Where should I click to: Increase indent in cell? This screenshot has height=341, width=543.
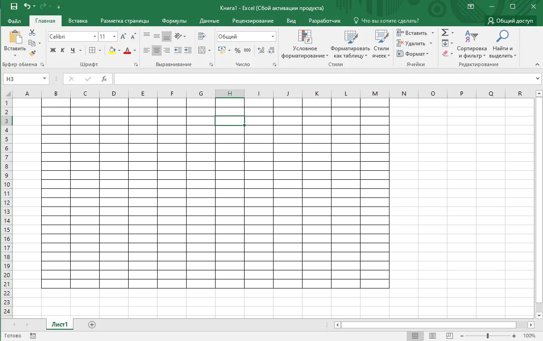click(x=188, y=50)
